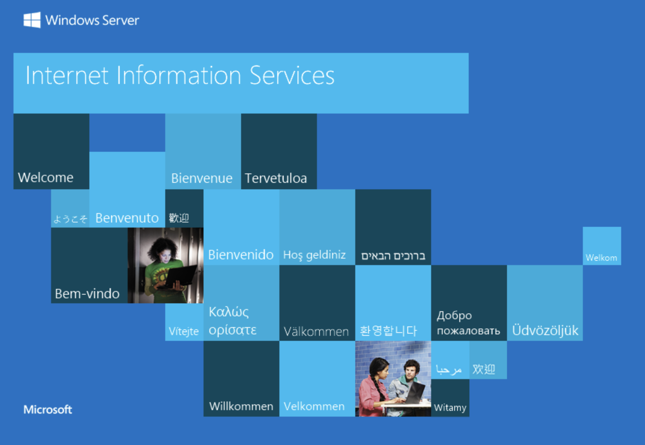Click the Microsoft logo

(x=47, y=409)
